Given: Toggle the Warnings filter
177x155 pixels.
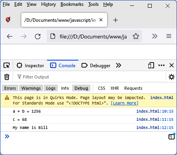Looking at the screenshot, I should pos(31,88).
